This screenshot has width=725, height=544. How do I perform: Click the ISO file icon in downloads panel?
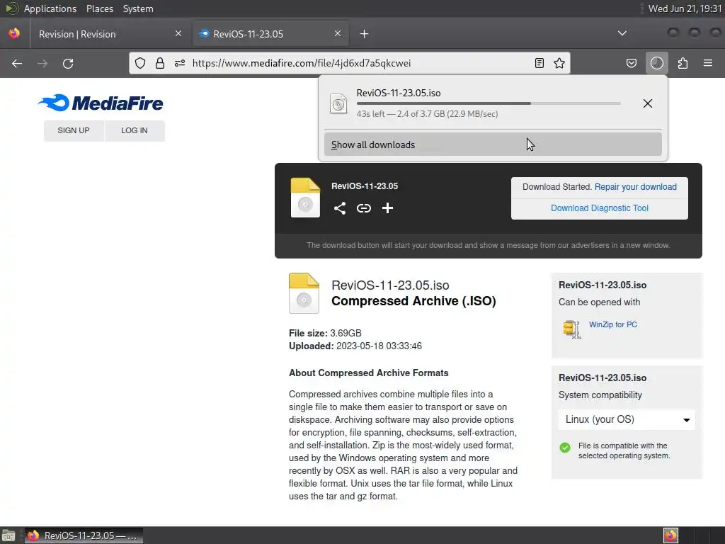338,103
